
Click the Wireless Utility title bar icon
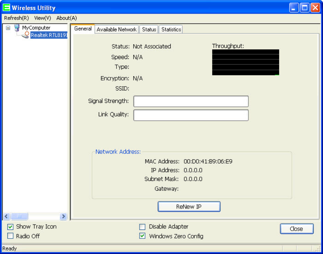click(x=6, y=8)
